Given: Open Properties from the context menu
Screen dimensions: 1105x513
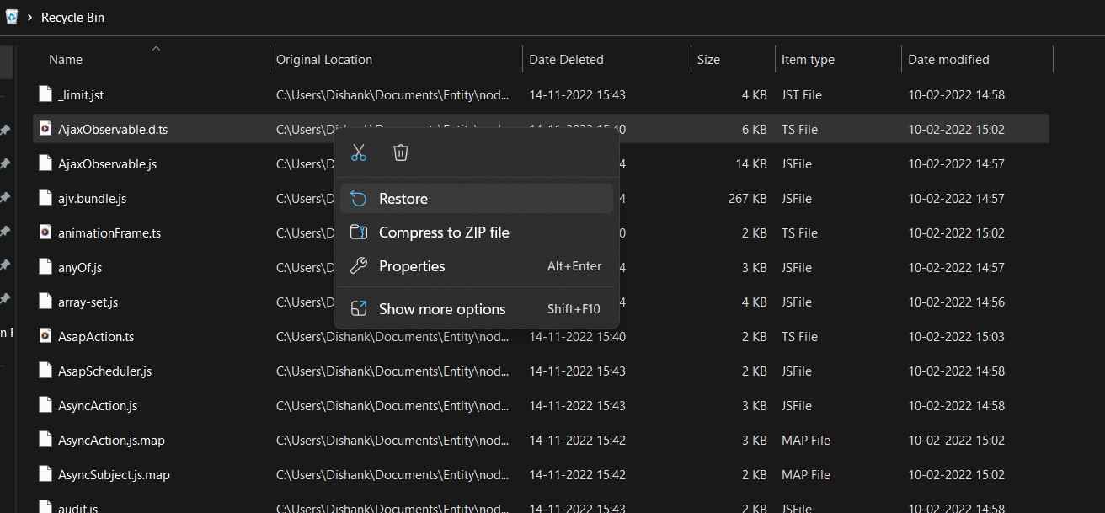Looking at the screenshot, I should click(412, 265).
